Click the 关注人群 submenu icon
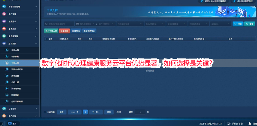Screen dimensions: 257x126 click(x=7, y=50)
